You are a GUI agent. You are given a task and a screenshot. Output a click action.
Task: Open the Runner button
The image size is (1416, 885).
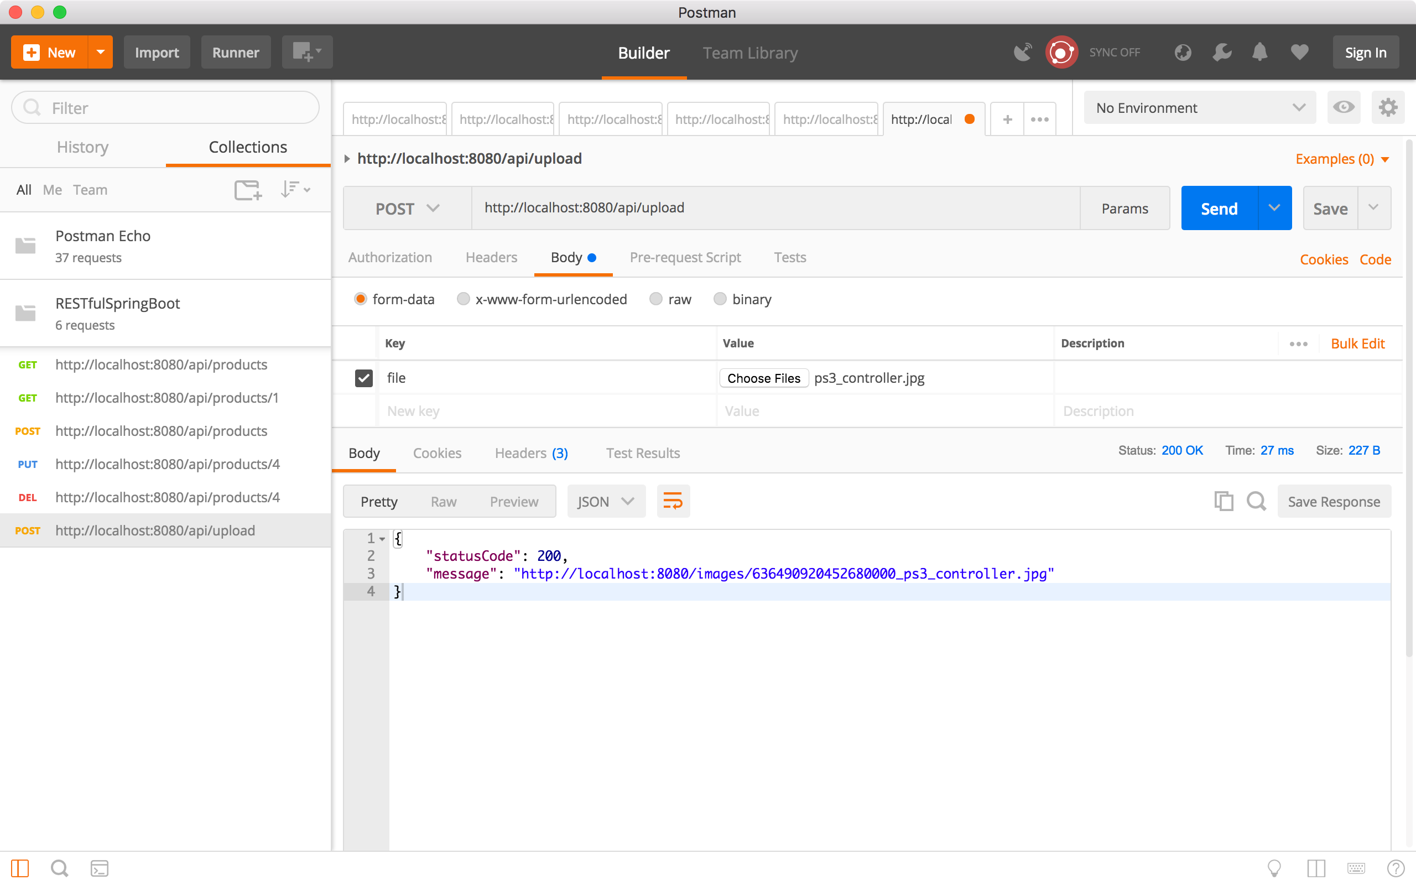[x=236, y=52]
